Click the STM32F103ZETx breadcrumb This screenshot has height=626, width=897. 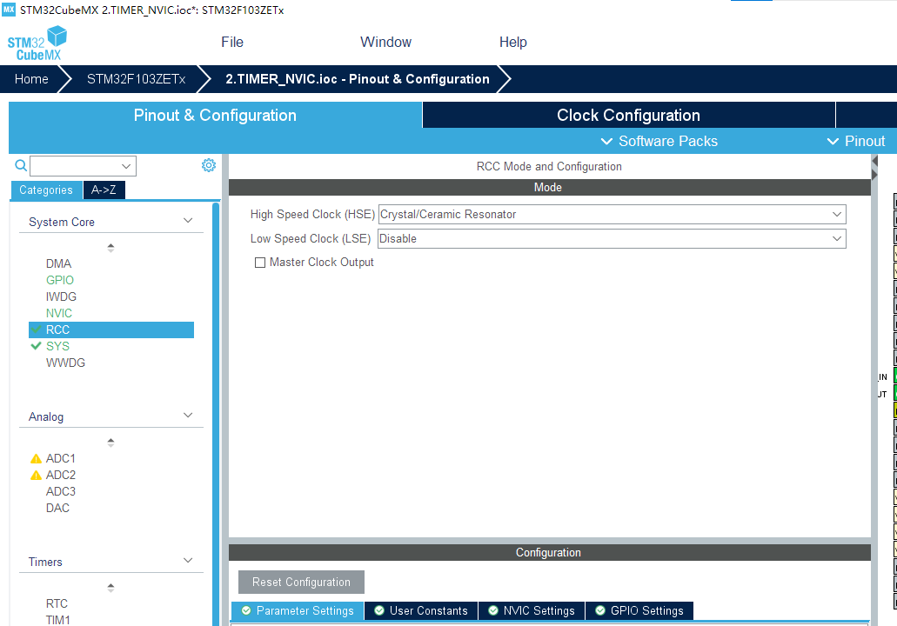pyautogui.click(x=136, y=79)
